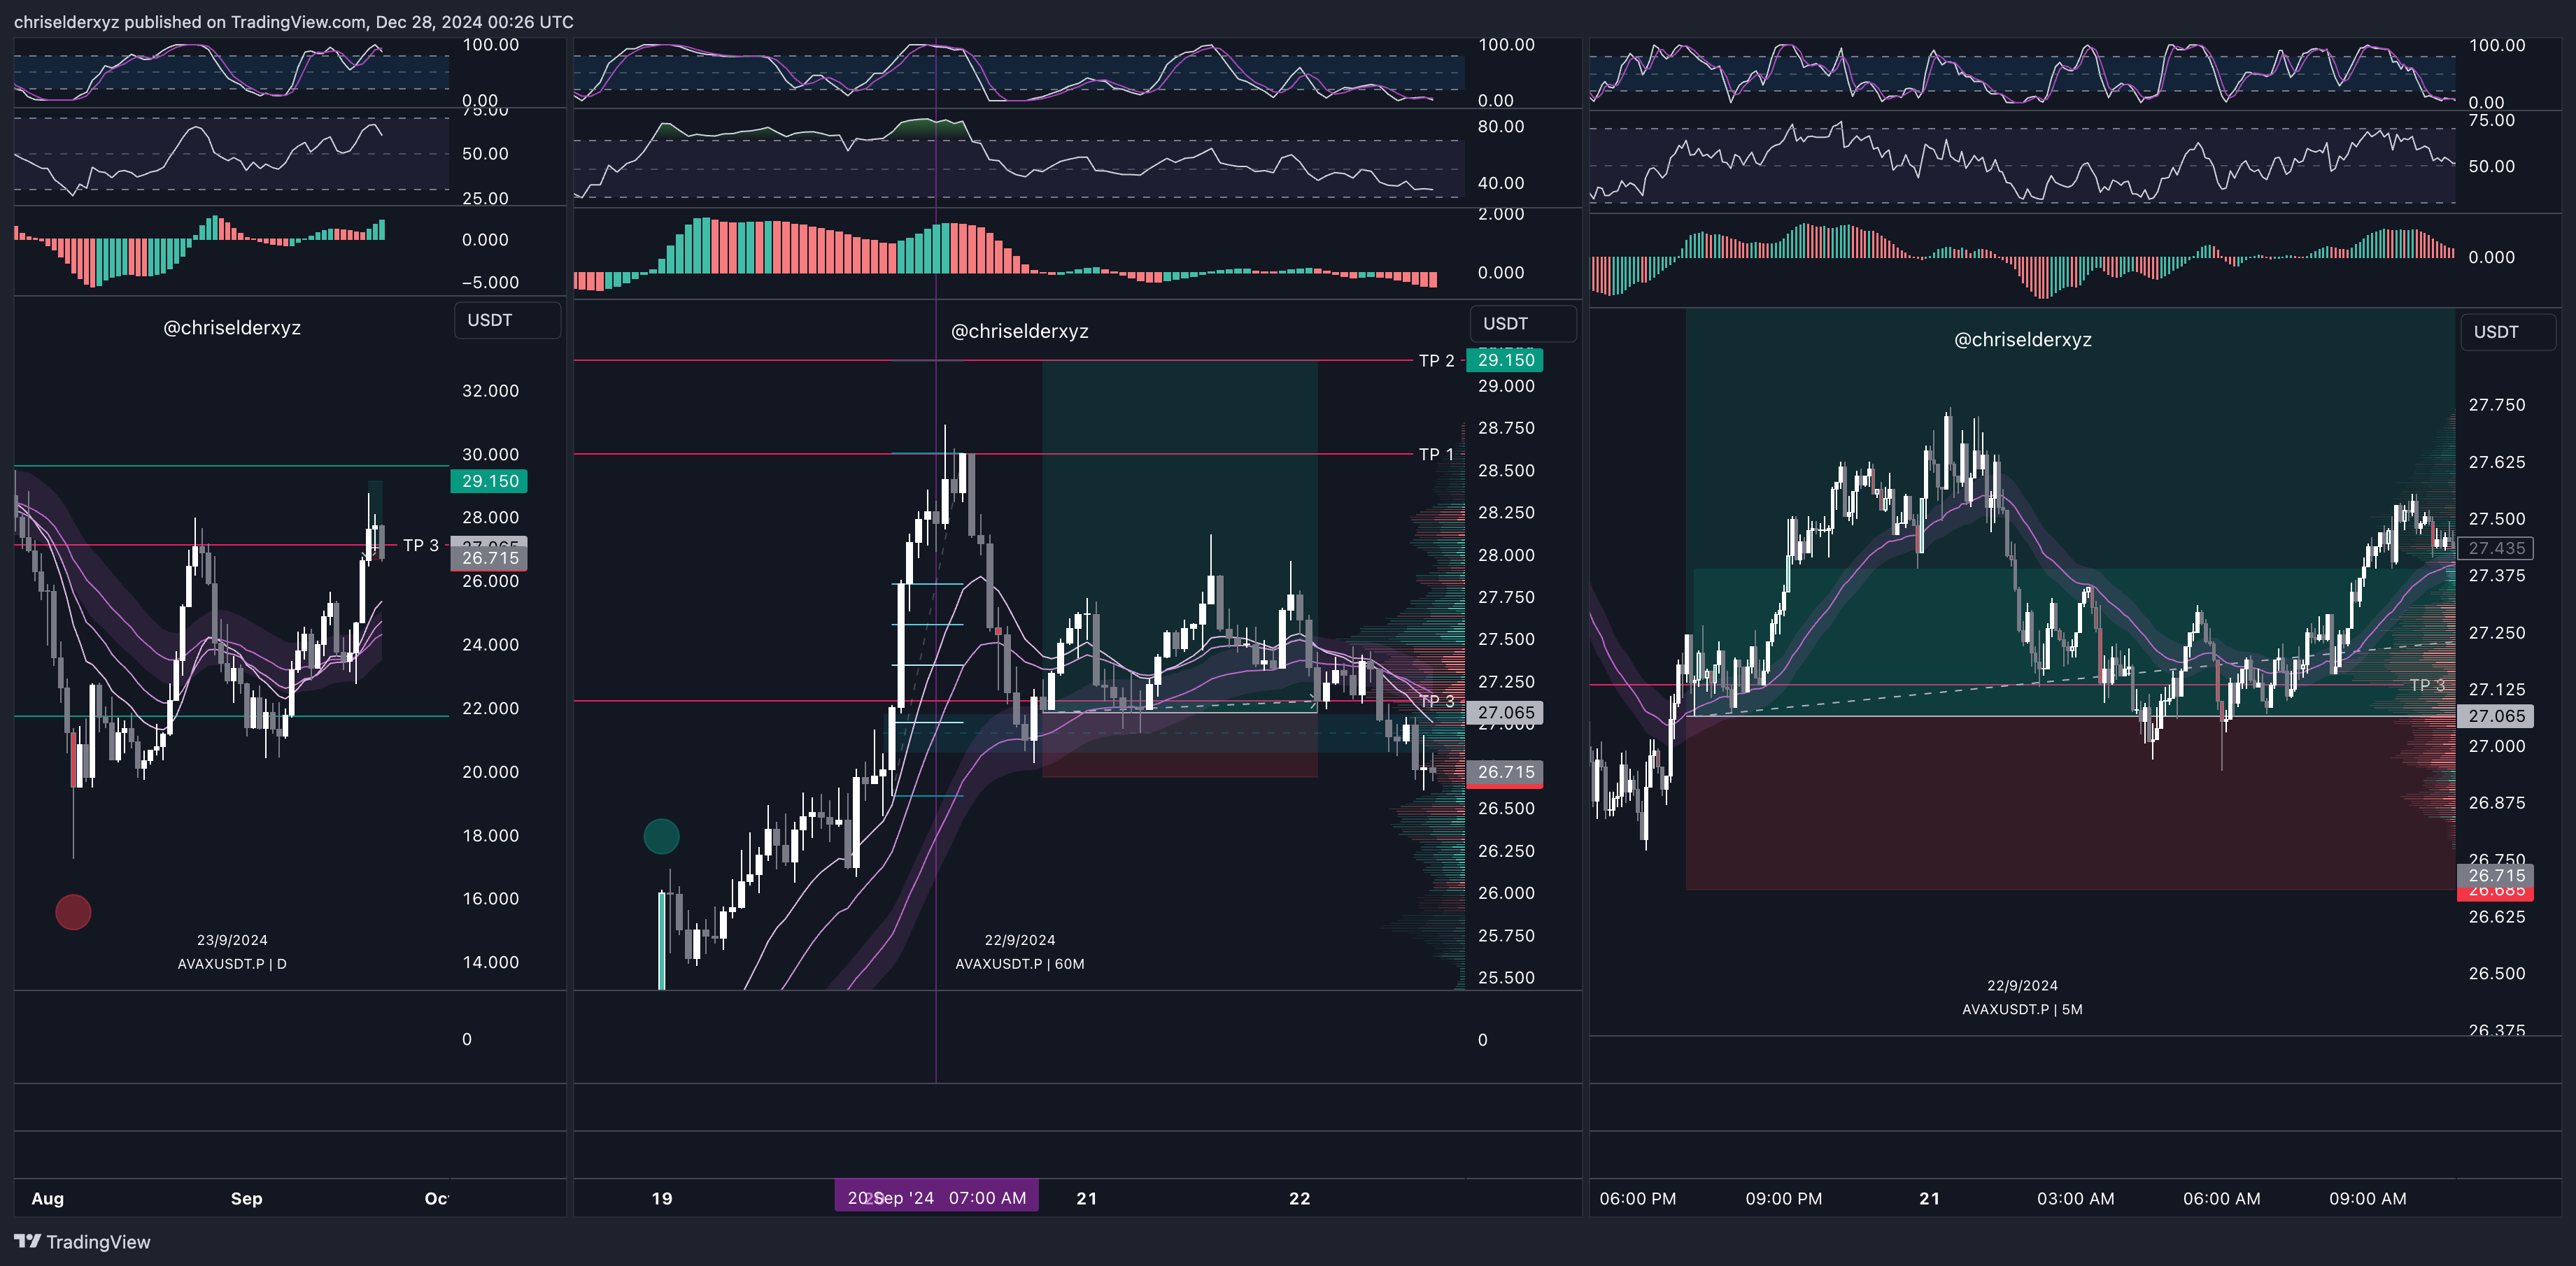Click the TP 3 label on daily chart

point(420,545)
